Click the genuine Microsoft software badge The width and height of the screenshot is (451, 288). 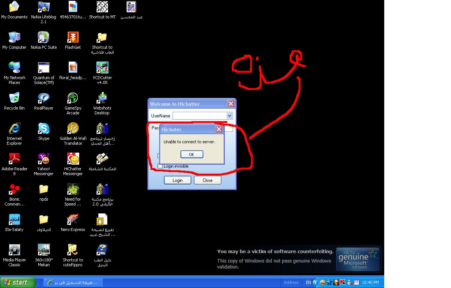pos(357,259)
